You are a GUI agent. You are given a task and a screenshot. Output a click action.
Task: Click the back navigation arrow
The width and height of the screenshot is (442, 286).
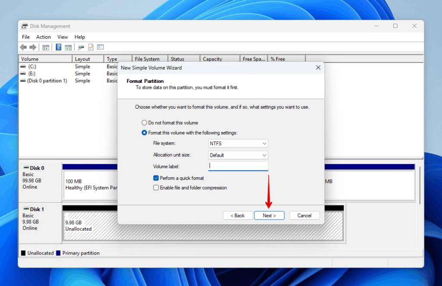pos(23,47)
